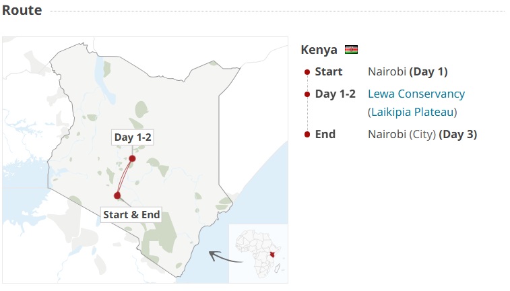Select the "Nairobi (City) (Day 3)" itinerary text

(x=422, y=134)
